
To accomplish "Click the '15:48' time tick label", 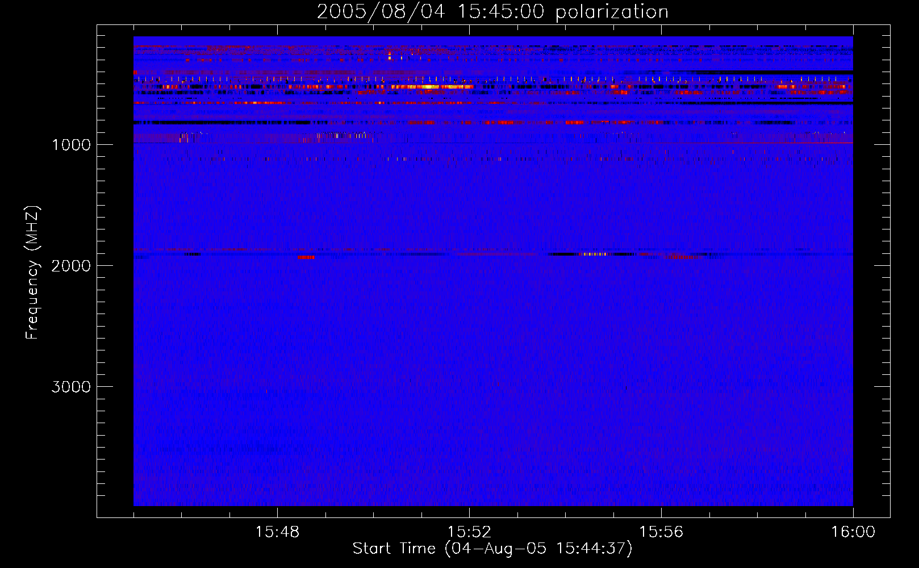I will (x=277, y=532).
